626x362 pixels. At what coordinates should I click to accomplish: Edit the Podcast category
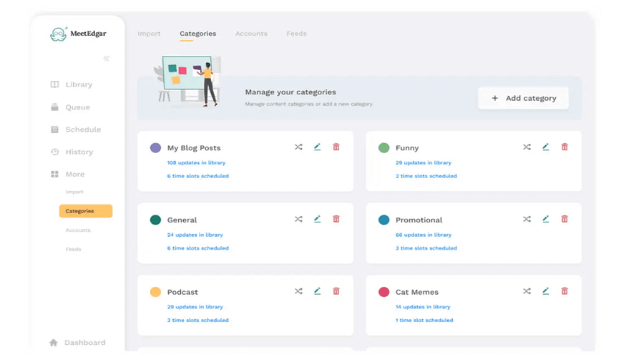click(x=317, y=291)
